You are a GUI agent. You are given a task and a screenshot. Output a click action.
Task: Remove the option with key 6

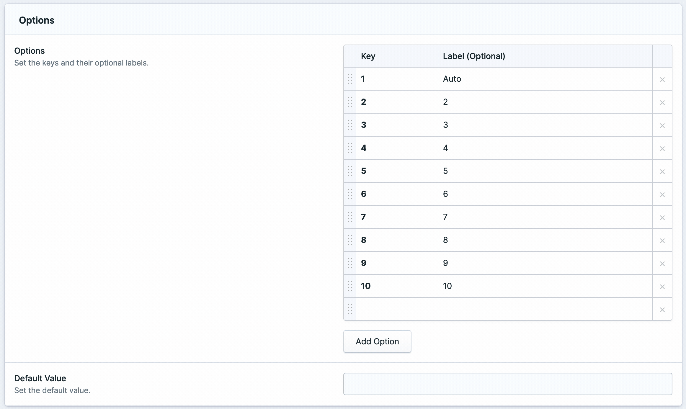(x=662, y=194)
